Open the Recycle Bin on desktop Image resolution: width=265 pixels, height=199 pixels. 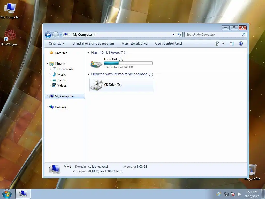coord(252,172)
